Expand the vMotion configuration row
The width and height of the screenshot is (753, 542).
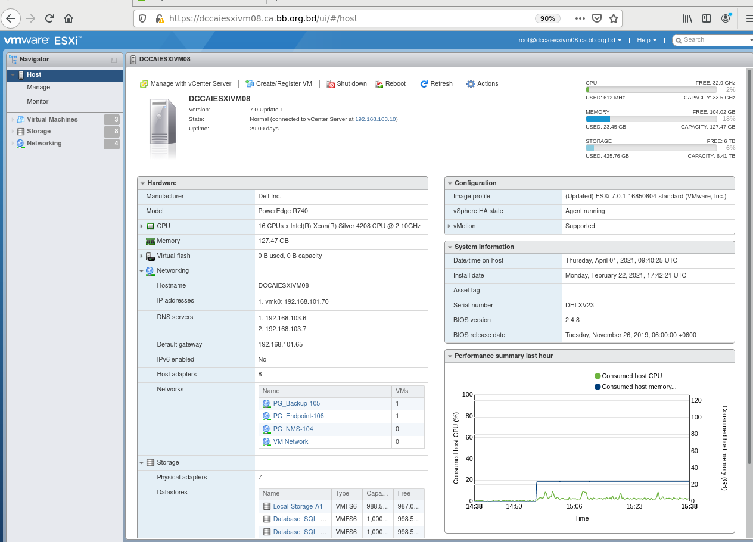coord(449,226)
